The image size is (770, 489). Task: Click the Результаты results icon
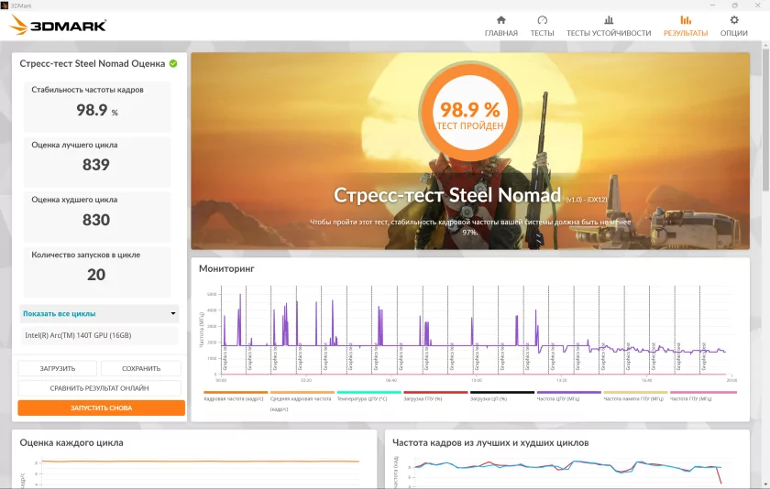click(x=686, y=20)
